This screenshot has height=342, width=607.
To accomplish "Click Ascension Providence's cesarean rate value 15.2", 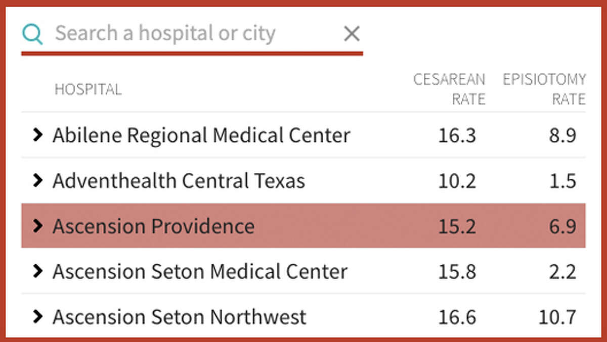I will (x=458, y=226).
